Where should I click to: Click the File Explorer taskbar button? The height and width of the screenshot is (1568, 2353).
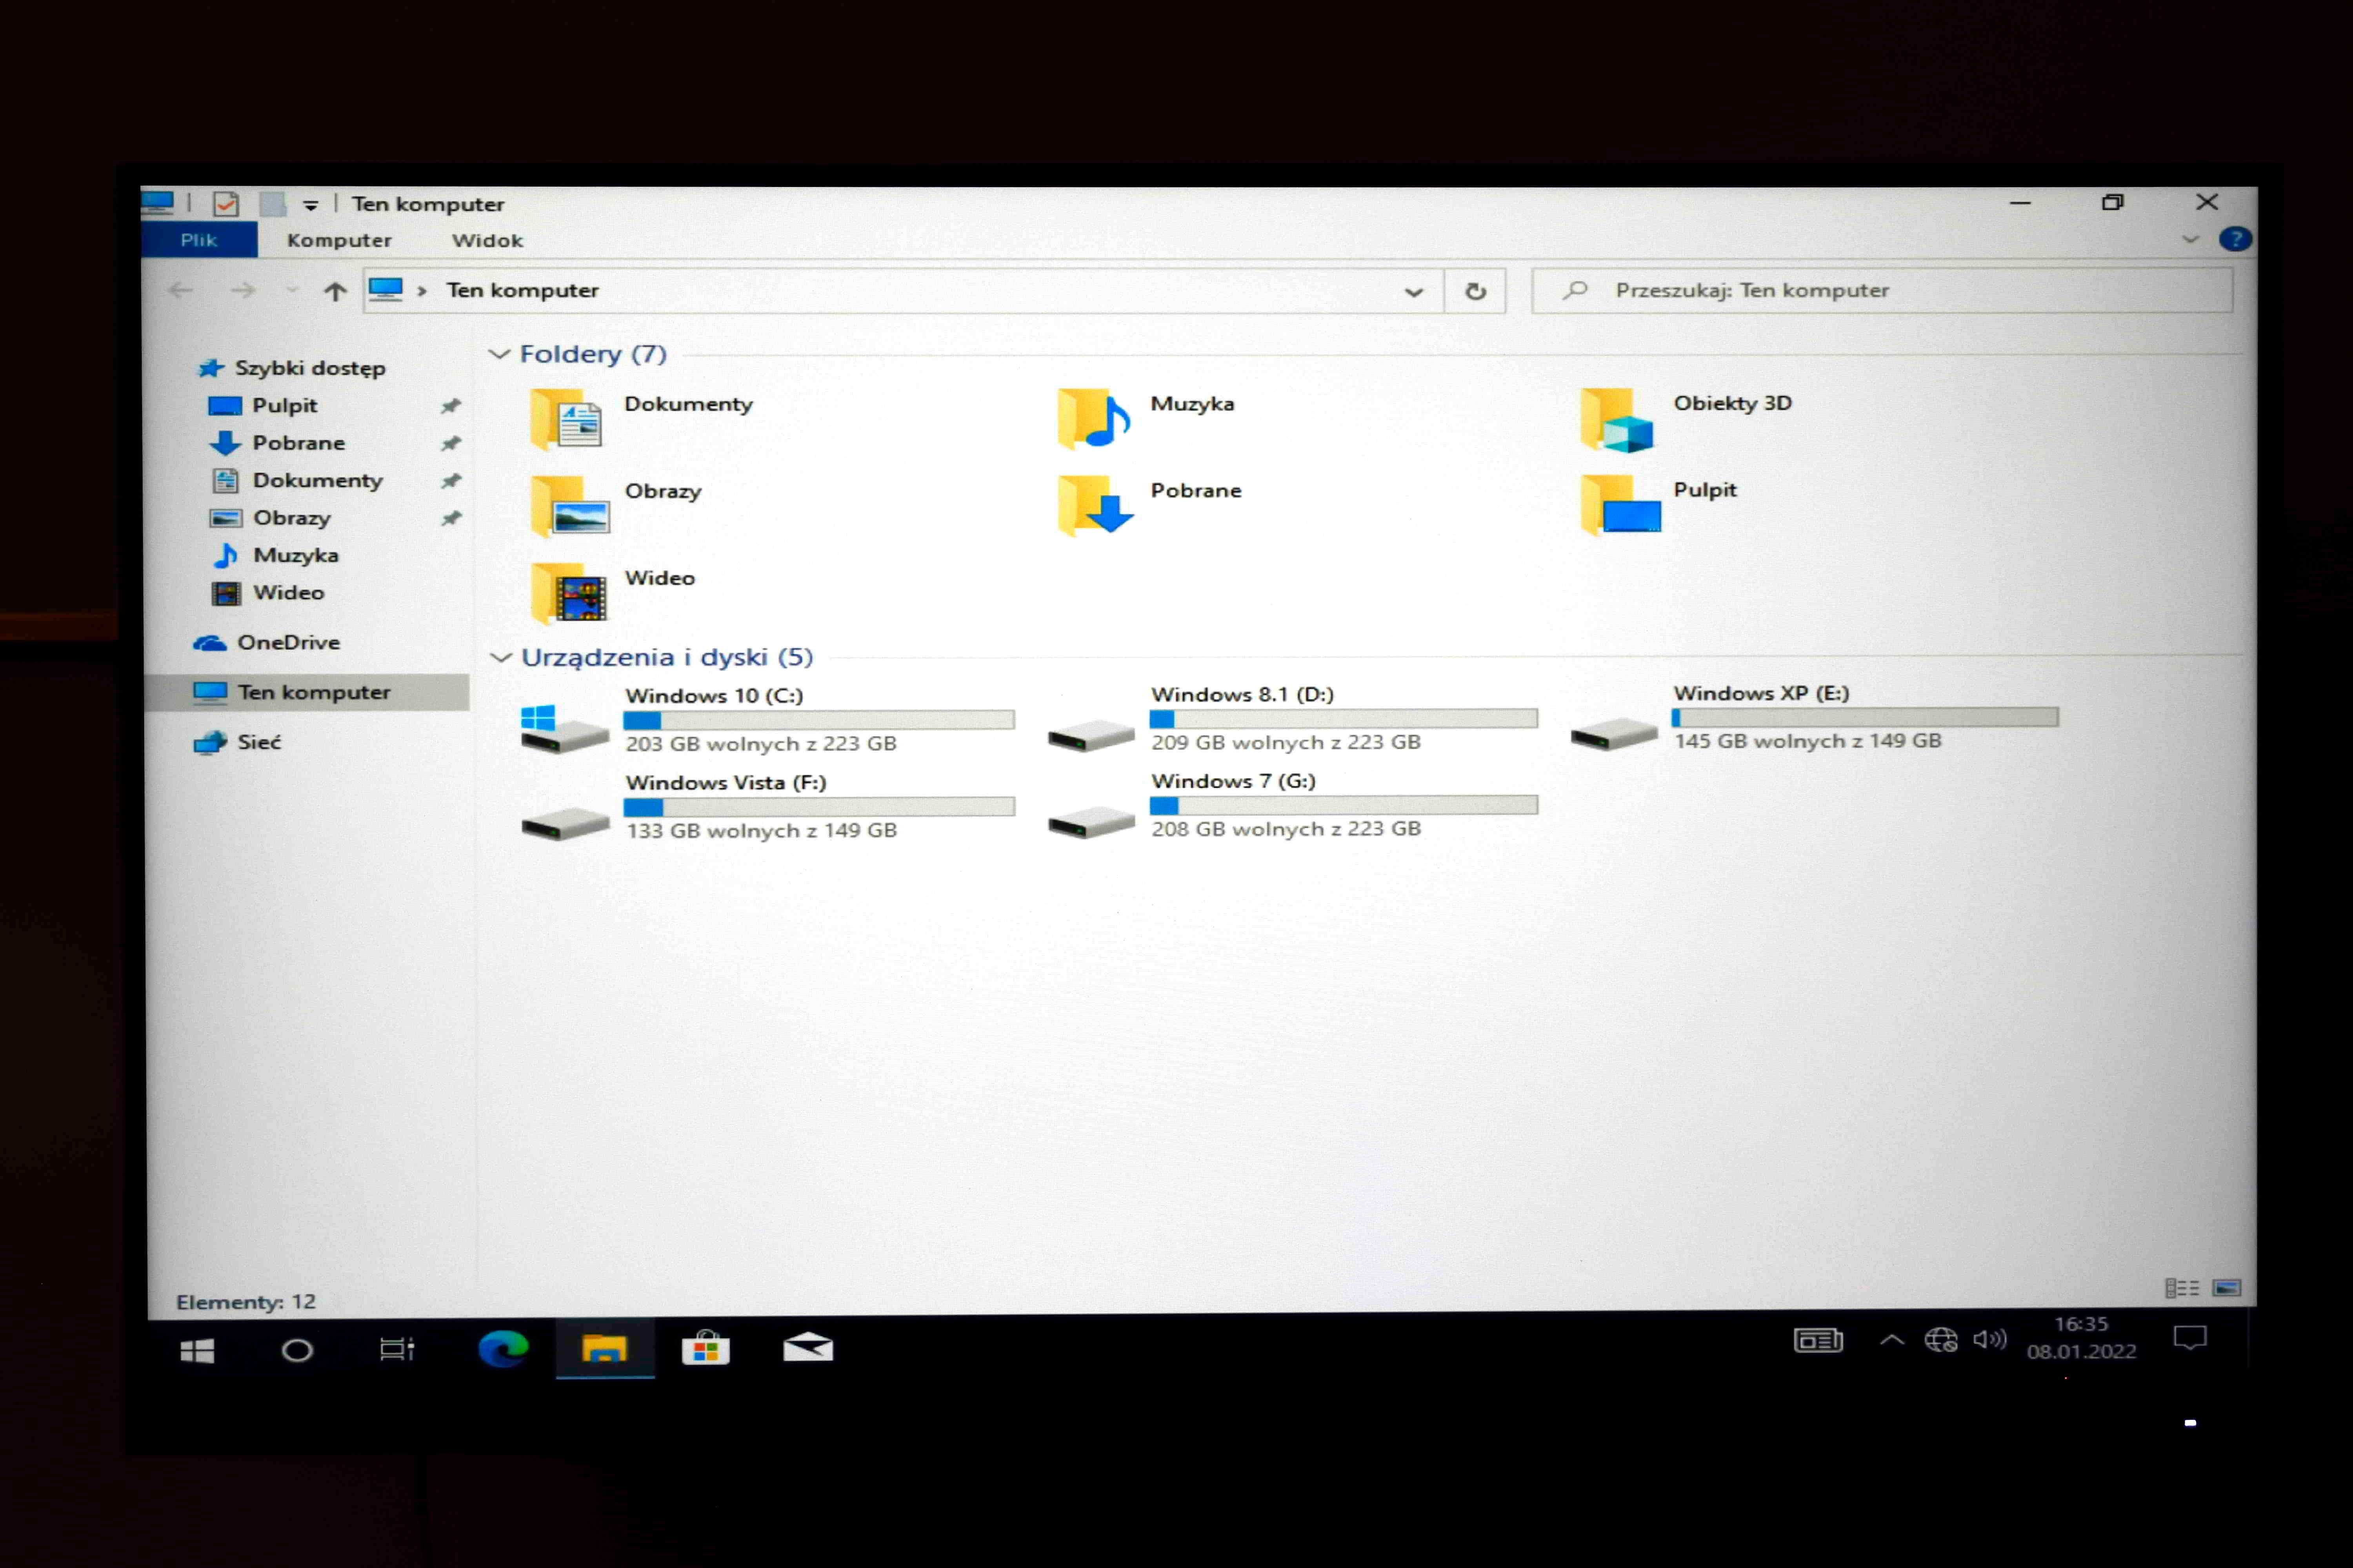click(x=604, y=1349)
